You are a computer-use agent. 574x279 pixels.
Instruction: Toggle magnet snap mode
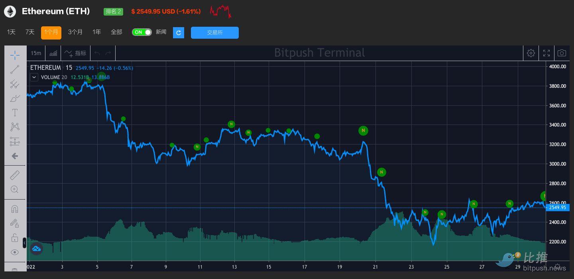[15, 209]
